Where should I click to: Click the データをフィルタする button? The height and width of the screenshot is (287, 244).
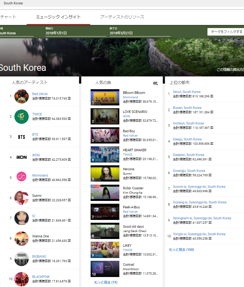point(226,32)
